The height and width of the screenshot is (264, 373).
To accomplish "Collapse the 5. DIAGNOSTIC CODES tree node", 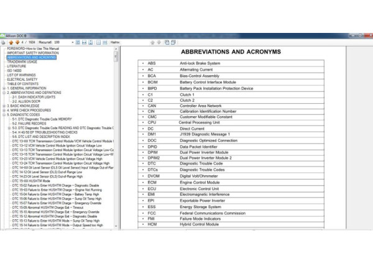I will click(3, 114).
